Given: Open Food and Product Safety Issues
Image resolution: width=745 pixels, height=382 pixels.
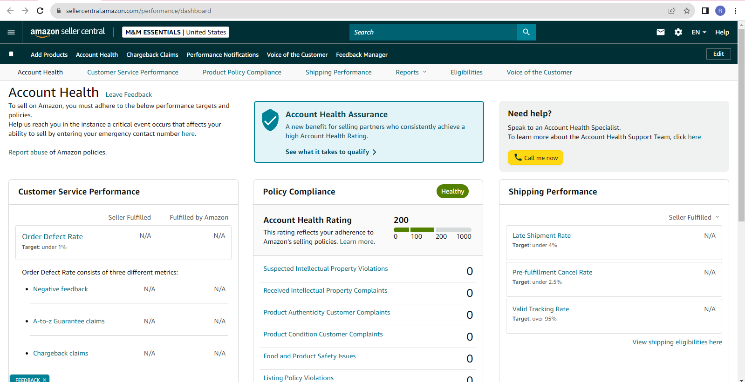Looking at the screenshot, I should [x=309, y=356].
